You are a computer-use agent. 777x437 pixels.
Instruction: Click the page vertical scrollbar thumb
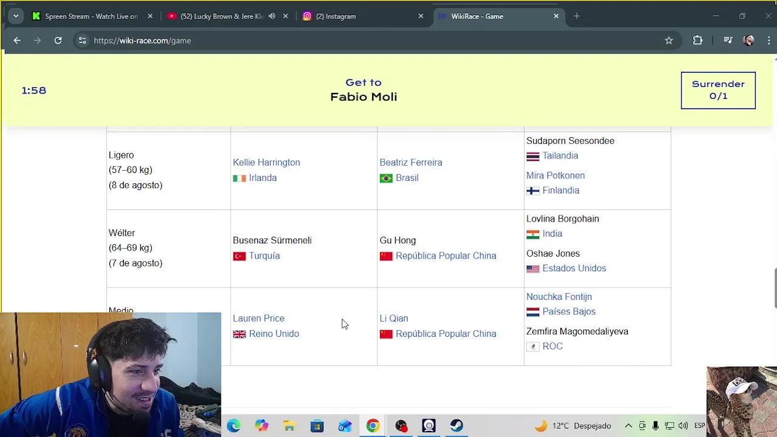pyautogui.click(x=775, y=288)
